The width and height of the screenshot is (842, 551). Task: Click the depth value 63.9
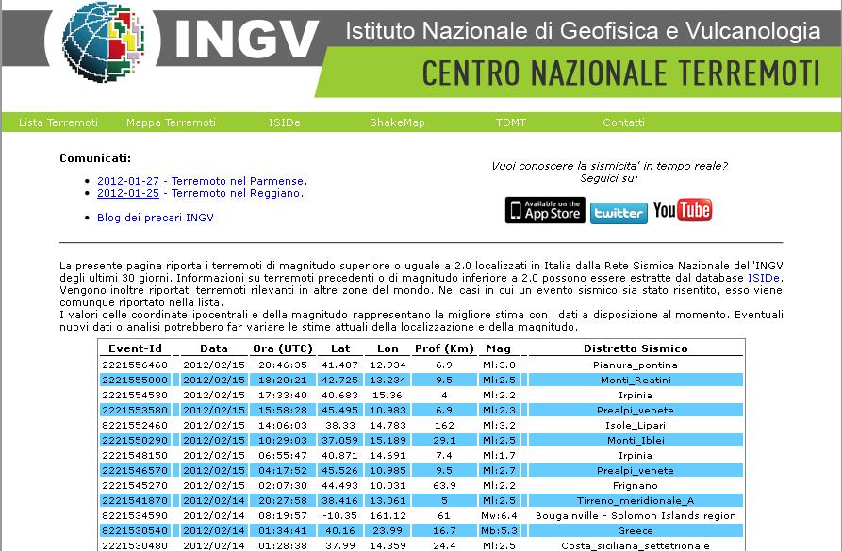[444, 485]
